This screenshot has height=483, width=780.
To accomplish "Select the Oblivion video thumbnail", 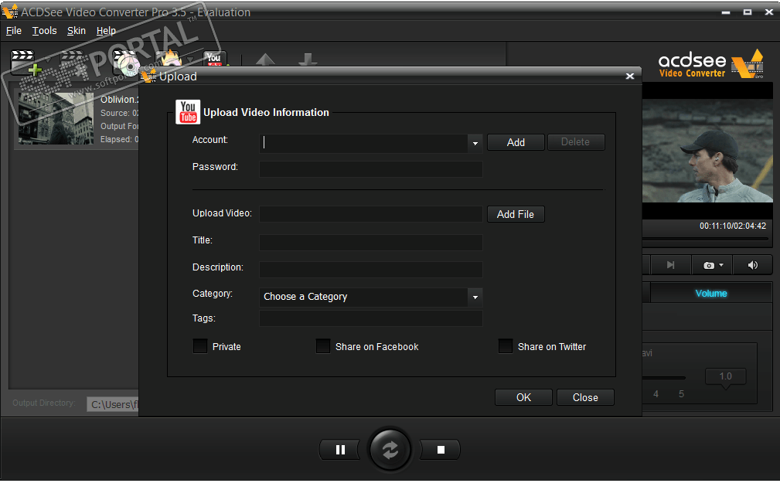I will pyautogui.click(x=56, y=118).
